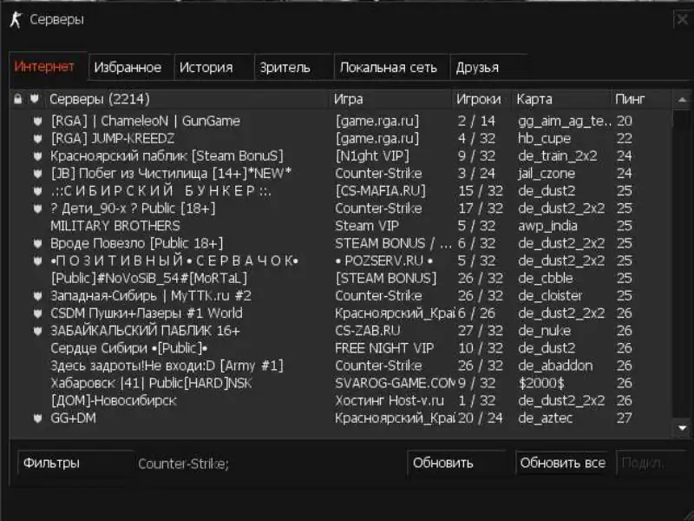Click the Хостинг Host-v.ru game cell

[x=390, y=401]
